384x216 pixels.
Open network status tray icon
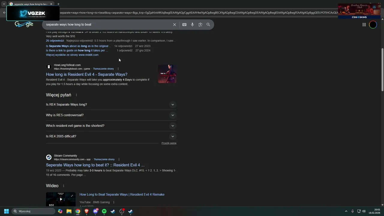[359, 211]
